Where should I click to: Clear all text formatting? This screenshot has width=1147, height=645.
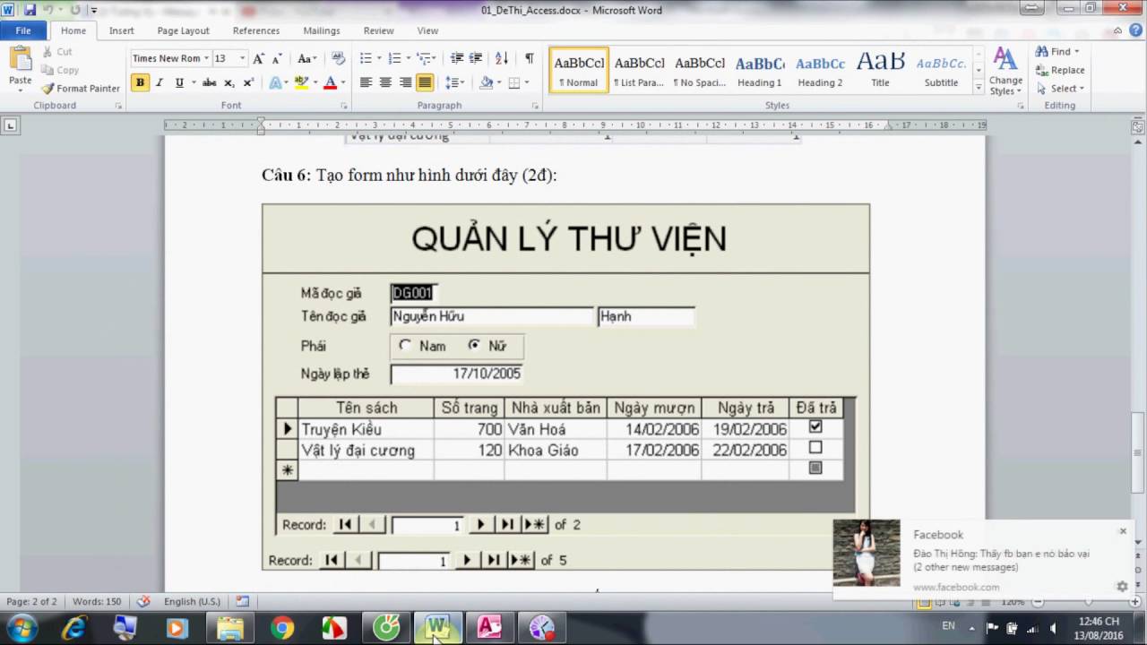tap(338, 58)
